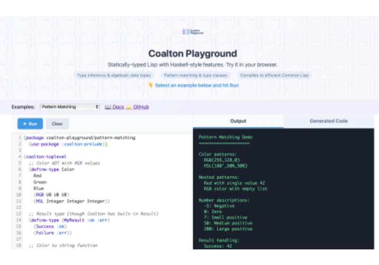
Task: Switch to the Generated Code tab
Action: click(329, 121)
